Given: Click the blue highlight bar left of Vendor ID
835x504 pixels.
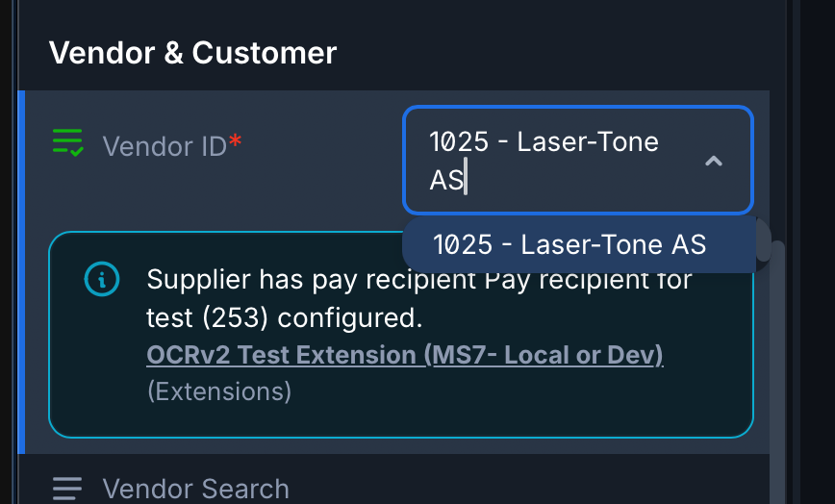Looking at the screenshot, I should coord(21,271).
